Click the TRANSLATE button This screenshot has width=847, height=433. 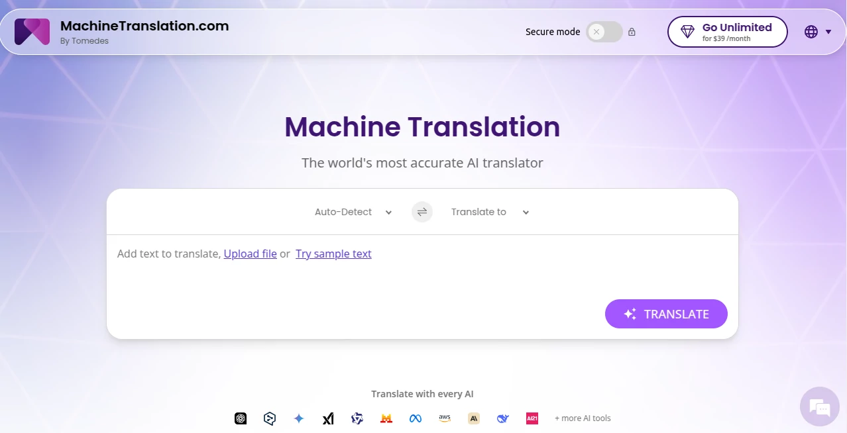[665, 314]
